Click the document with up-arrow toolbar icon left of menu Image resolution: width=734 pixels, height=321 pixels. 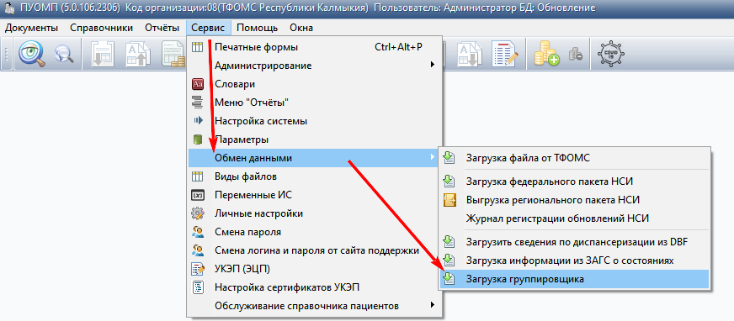pos(139,55)
